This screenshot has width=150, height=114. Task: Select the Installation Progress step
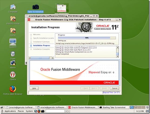tap(42, 45)
